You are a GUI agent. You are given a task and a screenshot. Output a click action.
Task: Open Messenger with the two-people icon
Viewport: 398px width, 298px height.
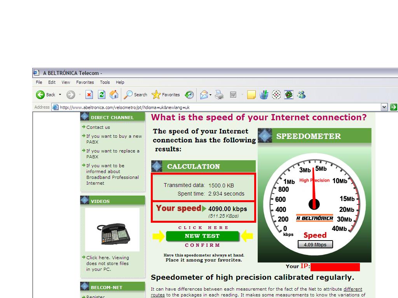coord(301,95)
